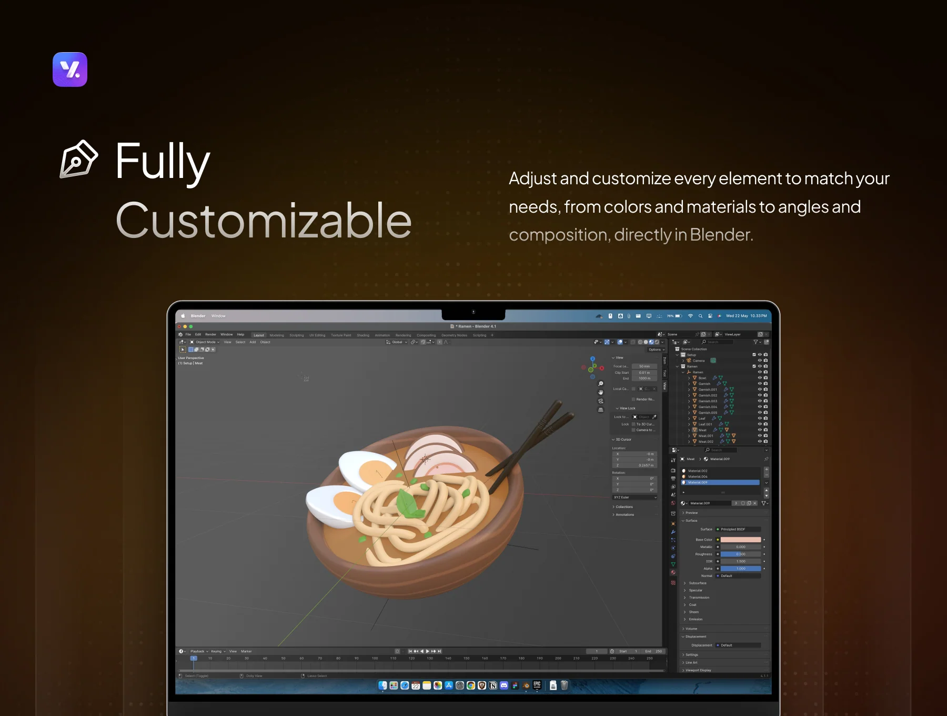The width and height of the screenshot is (947, 716).
Task: Click the fake user shield for Material.009
Action: tap(743, 503)
